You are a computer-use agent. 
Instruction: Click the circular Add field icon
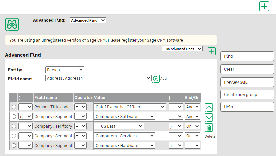click(x=156, y=79)
